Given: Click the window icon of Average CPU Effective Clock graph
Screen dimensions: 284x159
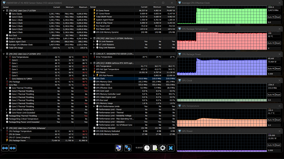Looking at the screenshot, I should (180, 3).
